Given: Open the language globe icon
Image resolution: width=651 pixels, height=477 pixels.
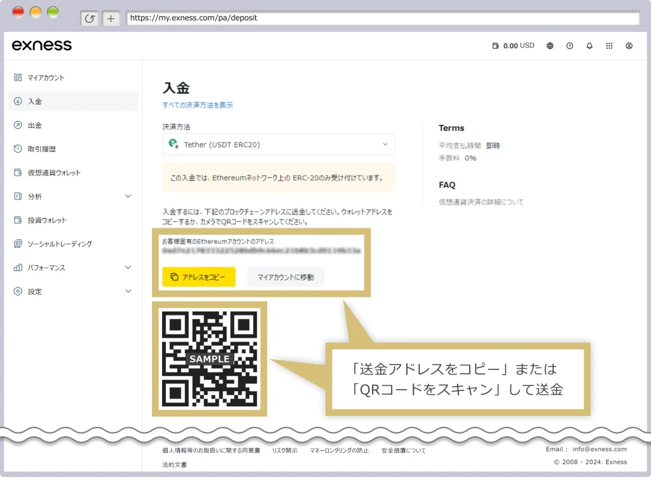Looking at the screenshot, I should pos(550,46).
